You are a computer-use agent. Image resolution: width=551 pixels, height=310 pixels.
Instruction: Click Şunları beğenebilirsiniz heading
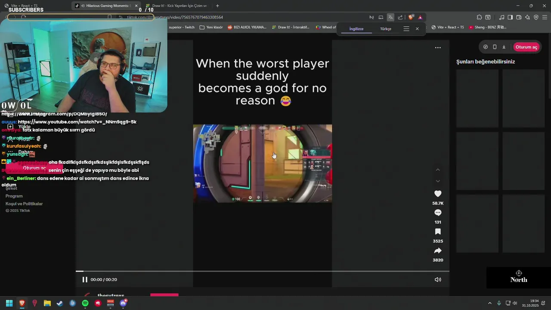tap(486, 62)
